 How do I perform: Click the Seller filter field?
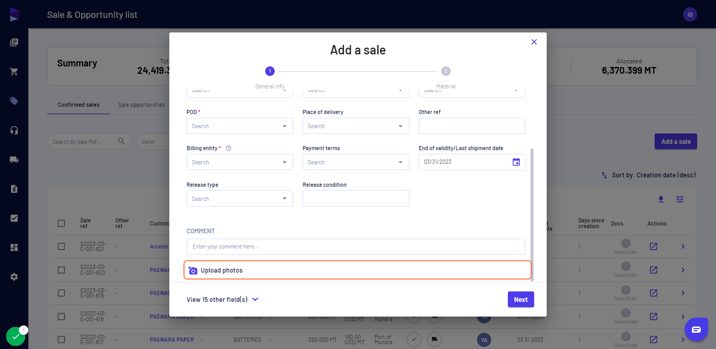point(152,141)
